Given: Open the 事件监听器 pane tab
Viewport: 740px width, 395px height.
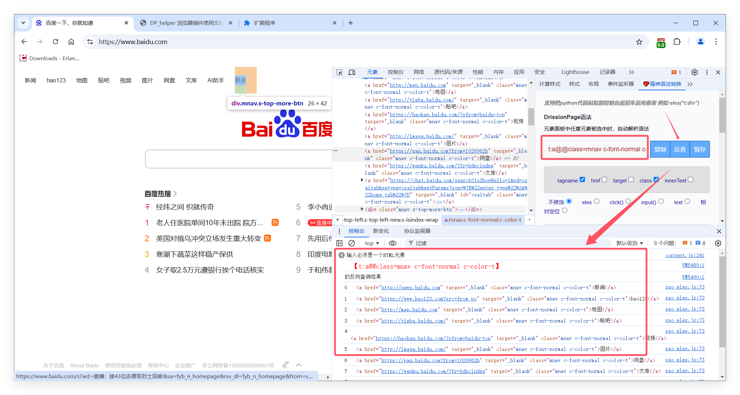Looking at the screenshot, I should coord(621,84).
